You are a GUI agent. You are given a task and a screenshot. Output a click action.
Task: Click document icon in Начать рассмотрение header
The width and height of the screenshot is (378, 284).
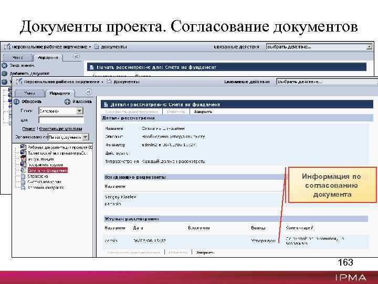coord(91,67)
